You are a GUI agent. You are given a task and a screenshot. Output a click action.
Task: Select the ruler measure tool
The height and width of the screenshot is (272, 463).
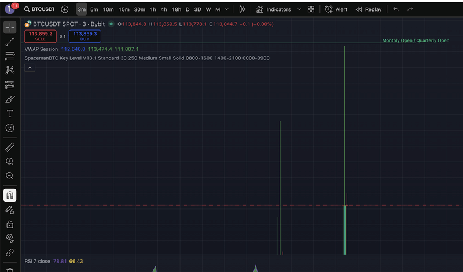(x=10, y=147)
